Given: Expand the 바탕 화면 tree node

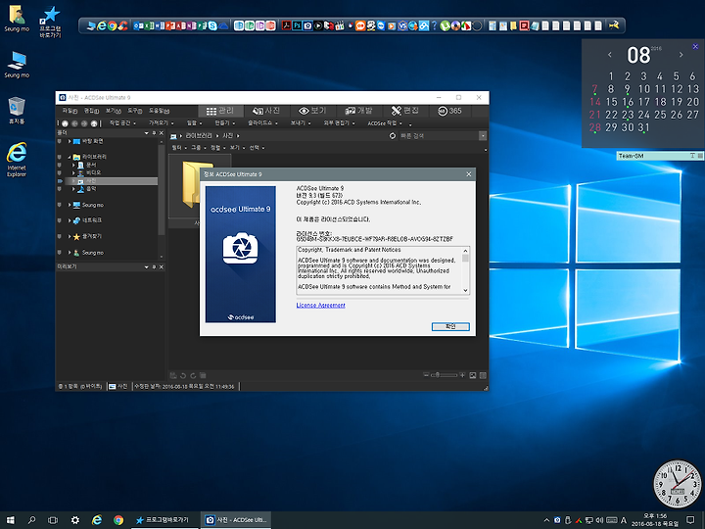Looking at the screenshot, I should coord(70,141).
